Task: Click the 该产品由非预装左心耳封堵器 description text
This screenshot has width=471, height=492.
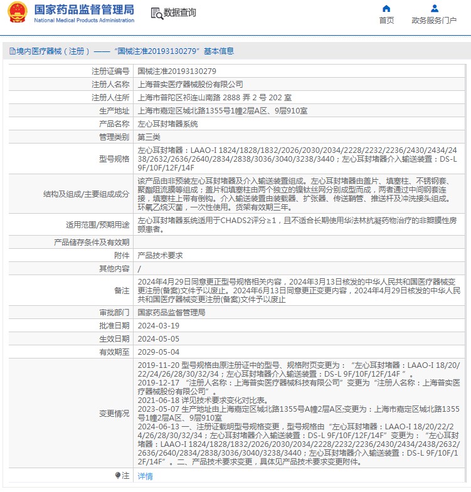Action: coord(294,194)
